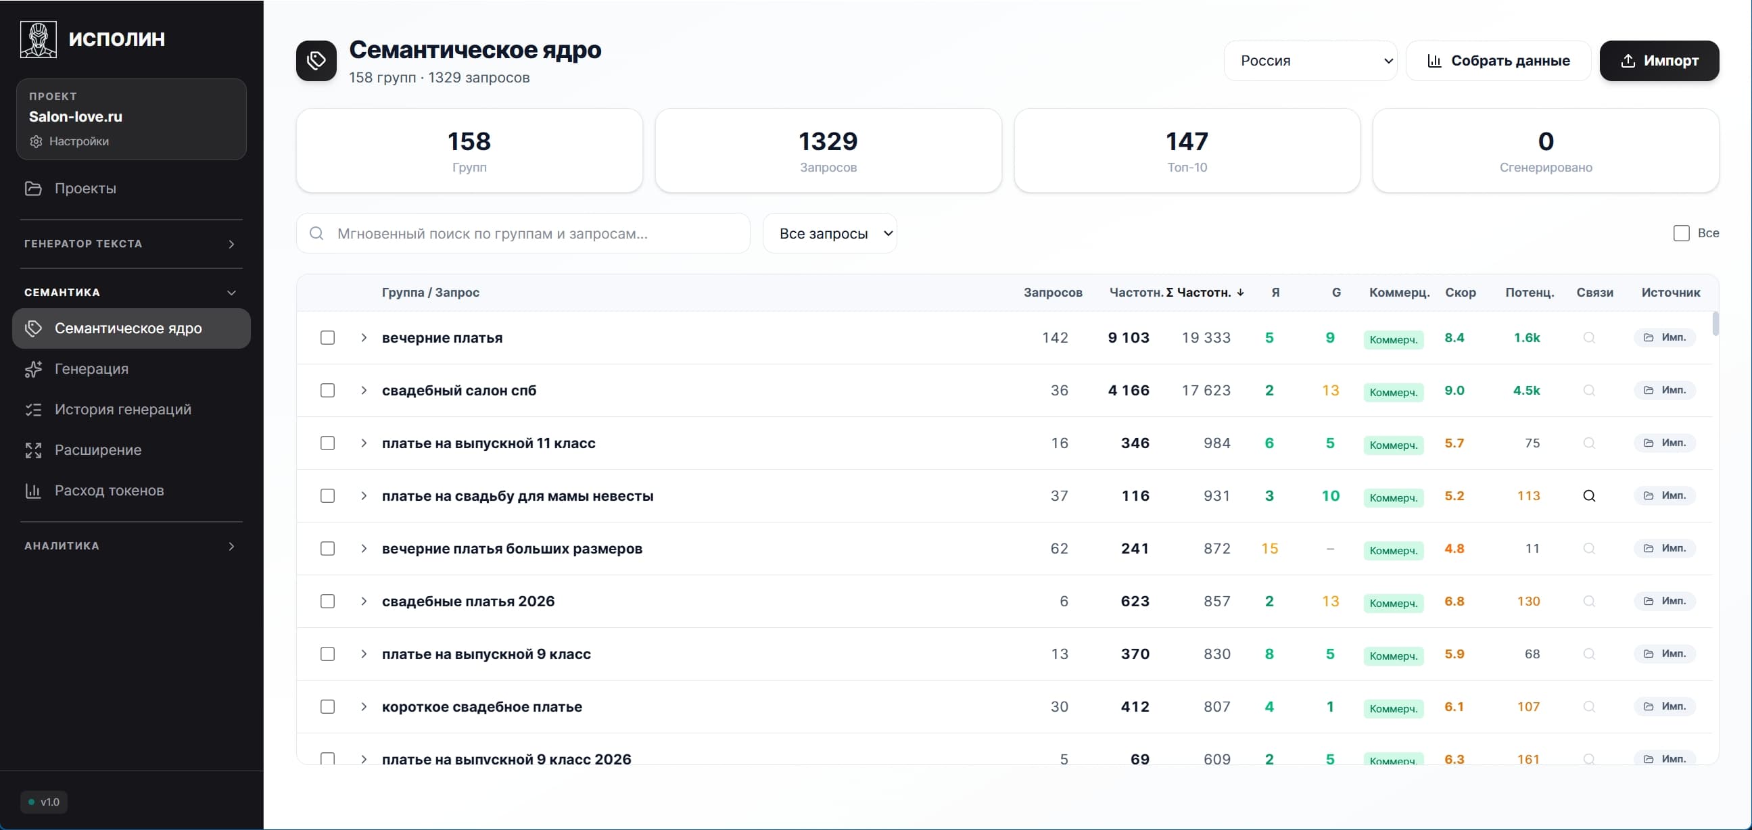Select the Генерация sparkles icon
Image resolution: width=1752 pixels, height=830 pixels.
click(33, 369)
